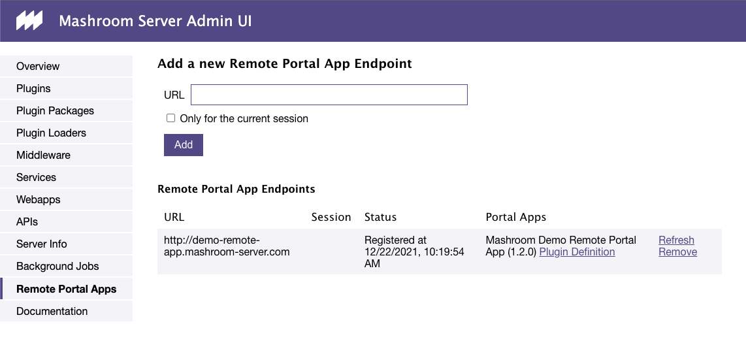Open the Plugin Definition link
This screenshot has width=746, height=343.
coord(577,252)
